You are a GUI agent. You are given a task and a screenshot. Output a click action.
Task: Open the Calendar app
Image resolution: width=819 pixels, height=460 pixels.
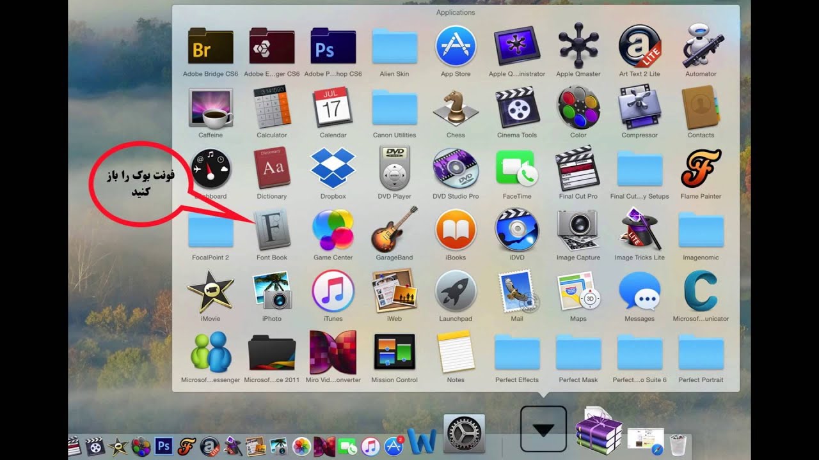coord(333,107)
